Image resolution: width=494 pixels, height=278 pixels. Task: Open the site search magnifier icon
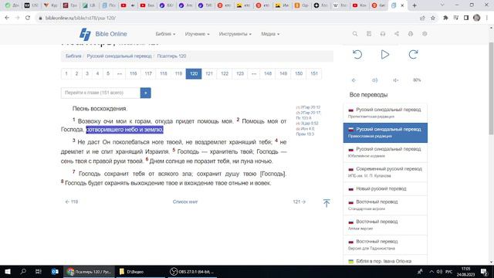[355, 34]
